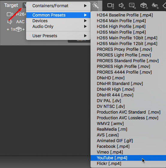Screen dimensions: 166x168
Task: Choose the YouTube [.mp4] preset
Action: click(128, 158)
